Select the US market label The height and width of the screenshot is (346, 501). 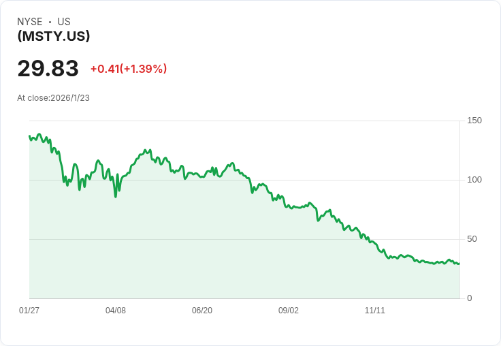[x=64, y=22]
